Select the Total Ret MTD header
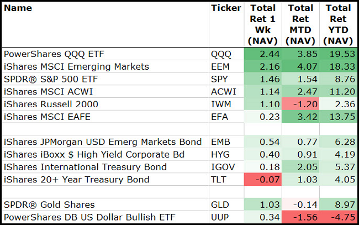Image resolution: width=359 pixels, height=225 pixels. pyautogui.click(x=300, y=24)
